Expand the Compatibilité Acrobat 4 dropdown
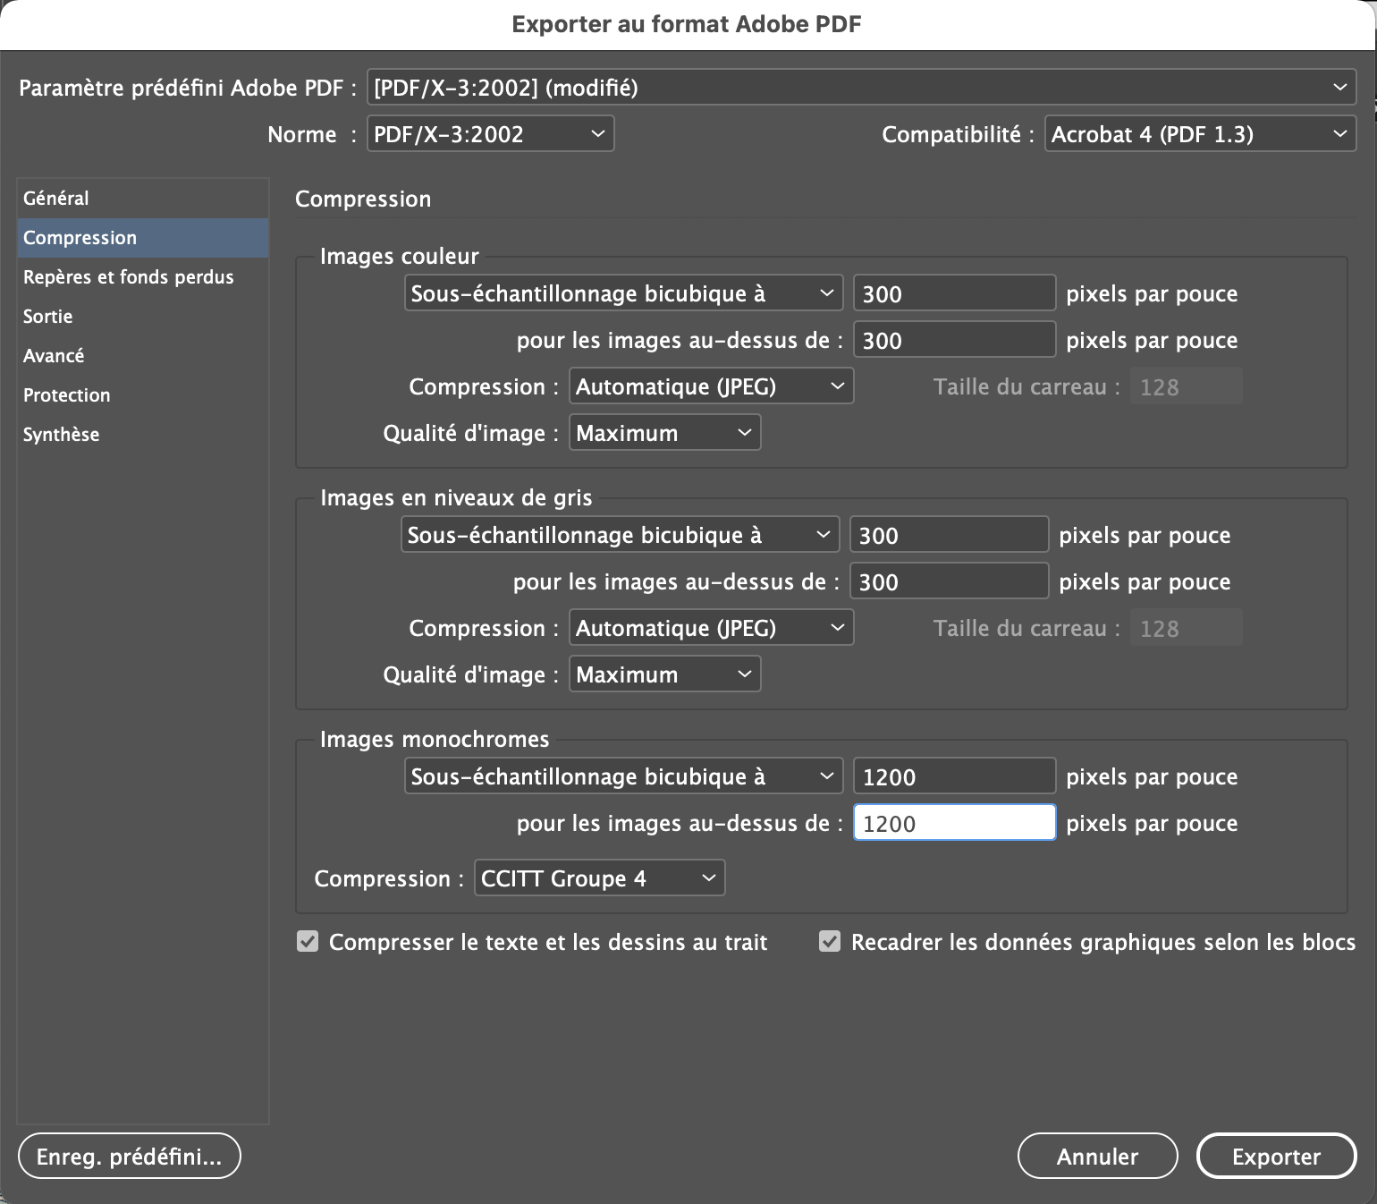 tap(1199, 134)
